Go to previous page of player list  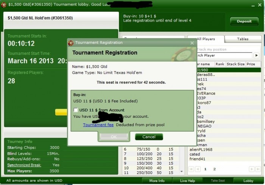pos(198,169)
